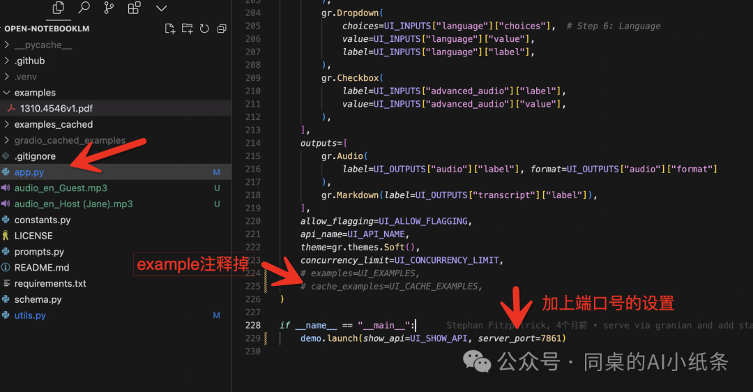The image size is (753, 392).
Task: Click theme=gr.themes.Soft() on line 222
Action: 360,247
